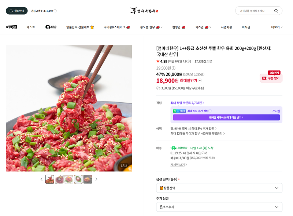Expand the 더보기 navigation menu
293x216 pixels.
[277, 27]
